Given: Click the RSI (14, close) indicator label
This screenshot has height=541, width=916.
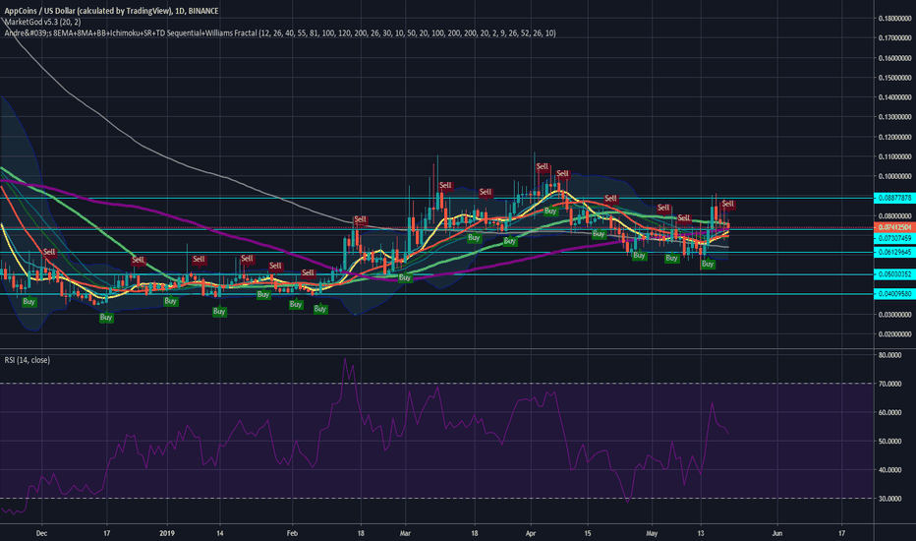Looking at the screenshot, I should 27,360.
